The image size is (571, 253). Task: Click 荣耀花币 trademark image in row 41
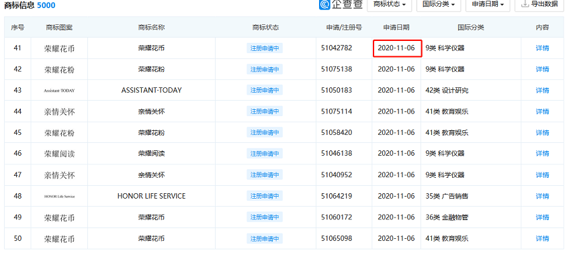(59, 48)
